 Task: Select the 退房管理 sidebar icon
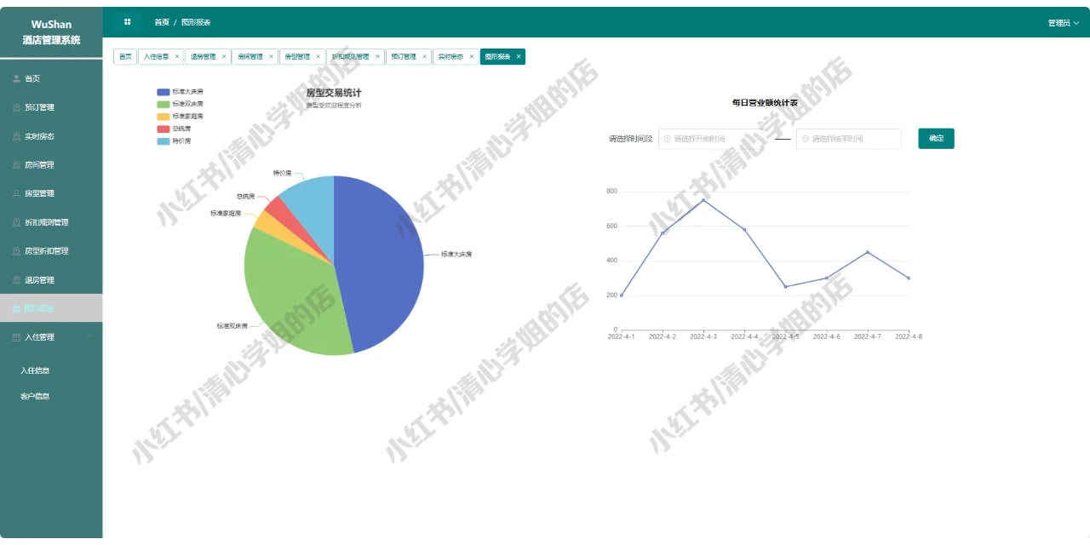click(18, 279)
